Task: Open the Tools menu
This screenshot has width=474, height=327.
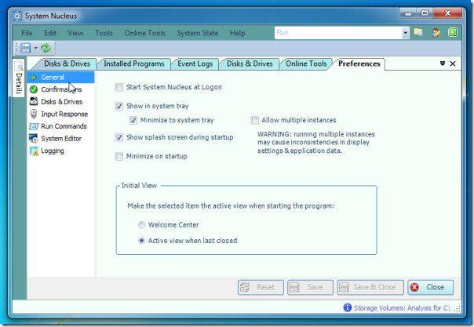Action: point(104,33)
